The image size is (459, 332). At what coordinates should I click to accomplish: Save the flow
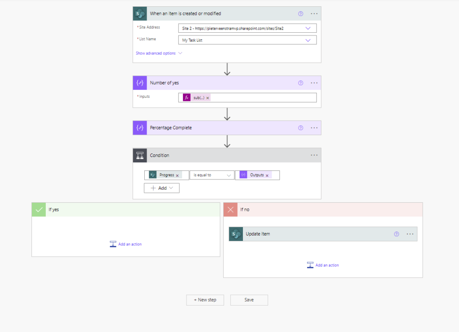(249, 300)
